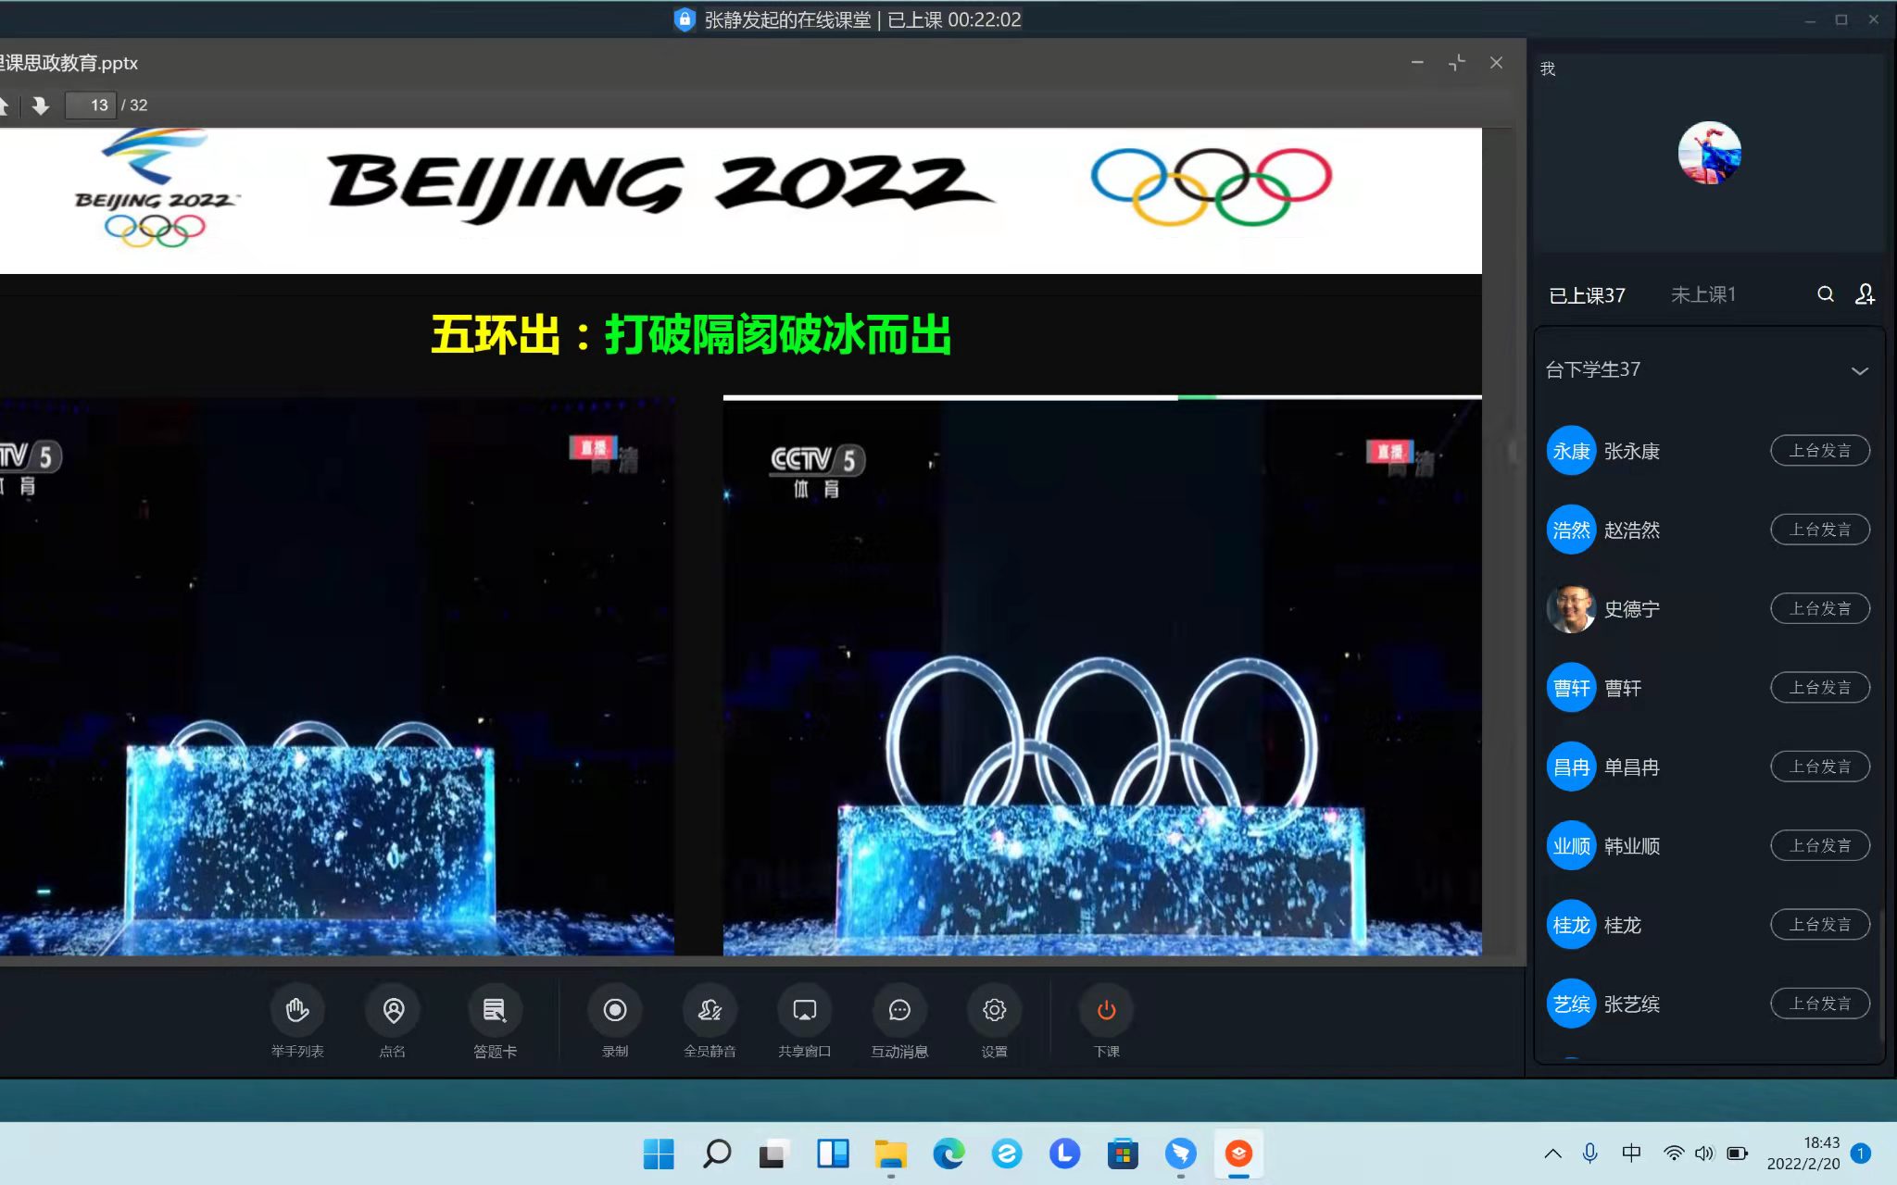Toggle mute all members (全员静音)
The image size is (1897, 1185).
point(710,1011)
